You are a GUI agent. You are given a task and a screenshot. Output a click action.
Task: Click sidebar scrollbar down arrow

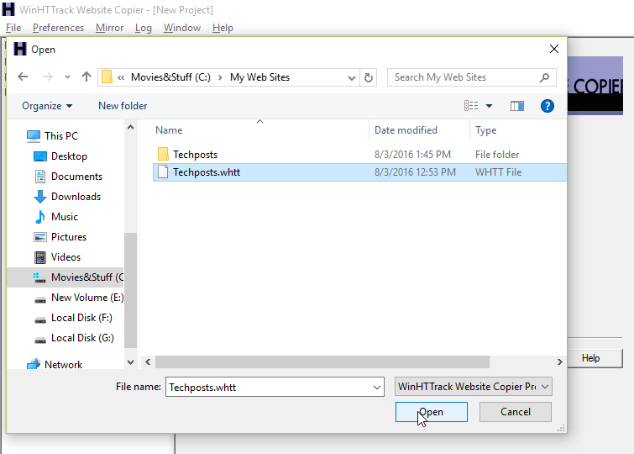(x=130, y=362)
